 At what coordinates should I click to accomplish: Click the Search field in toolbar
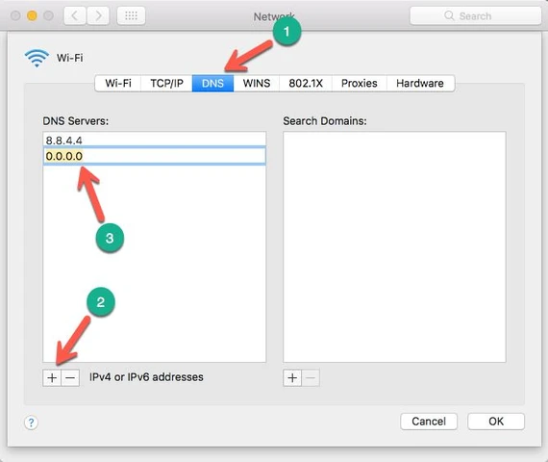(x=475, y=15)
